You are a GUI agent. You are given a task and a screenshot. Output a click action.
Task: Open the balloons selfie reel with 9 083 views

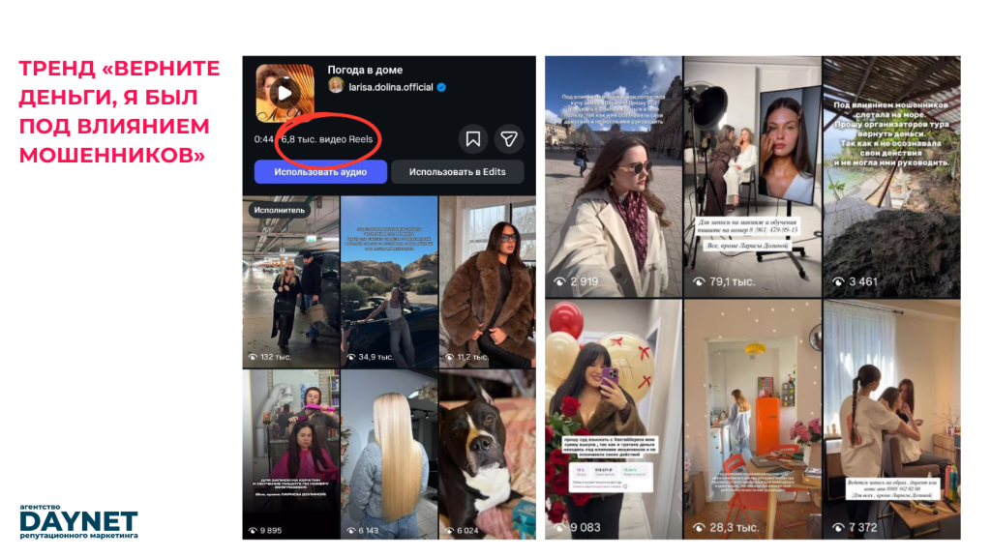(x=614, y=419)
